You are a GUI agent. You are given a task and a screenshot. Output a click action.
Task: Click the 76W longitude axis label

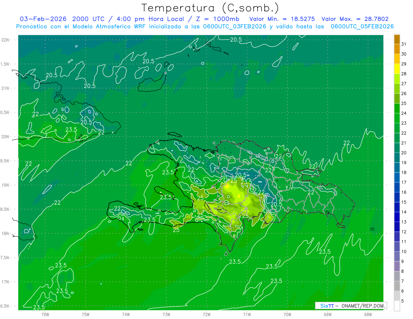45,315
